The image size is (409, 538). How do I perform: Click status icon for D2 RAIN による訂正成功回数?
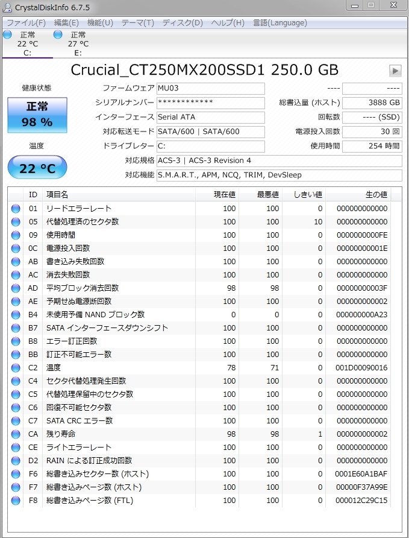point(16,461)
